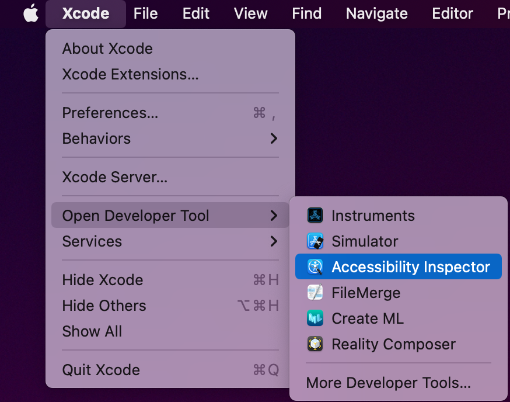Expand the Behaviors submenu arrow
The width and height of the screenshot is (510, 402).
click(274, 138)
